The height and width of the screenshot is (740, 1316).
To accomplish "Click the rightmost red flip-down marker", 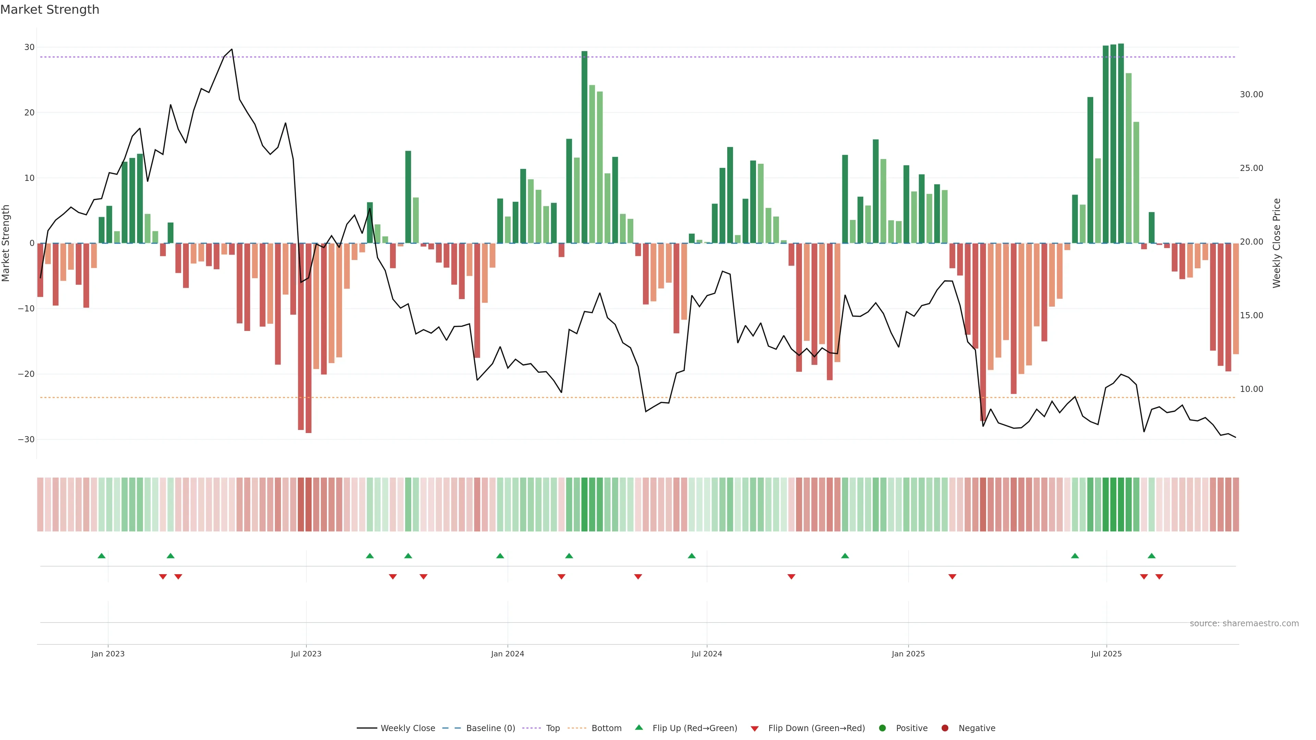I will [1159, 577].
